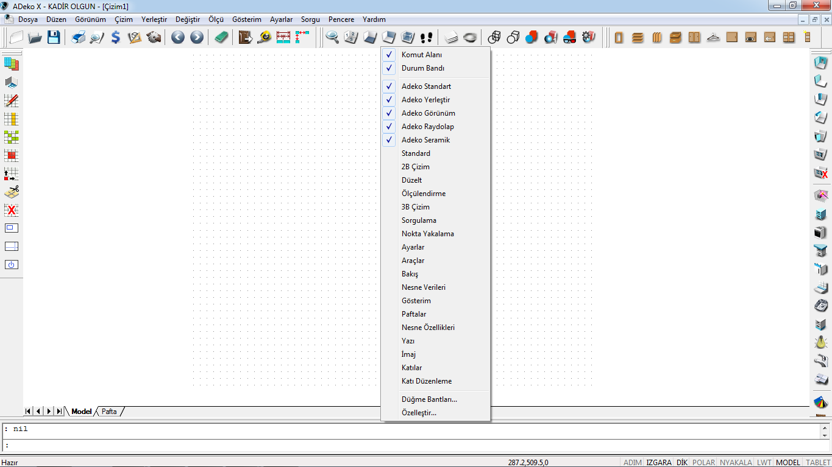Screen dimensions: 832x467
Task: Click the blue dollar sign pricing icon
Action: pyautogui.click(x=116, y=38)
